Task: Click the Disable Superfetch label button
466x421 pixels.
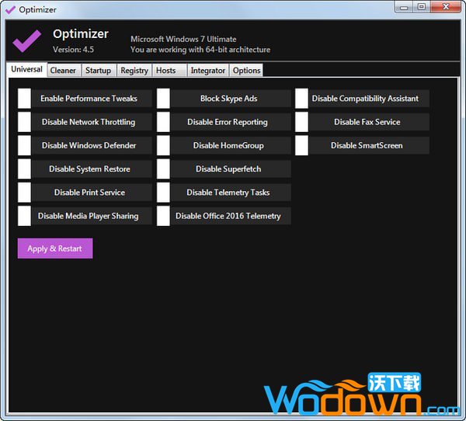Action: 231,169
